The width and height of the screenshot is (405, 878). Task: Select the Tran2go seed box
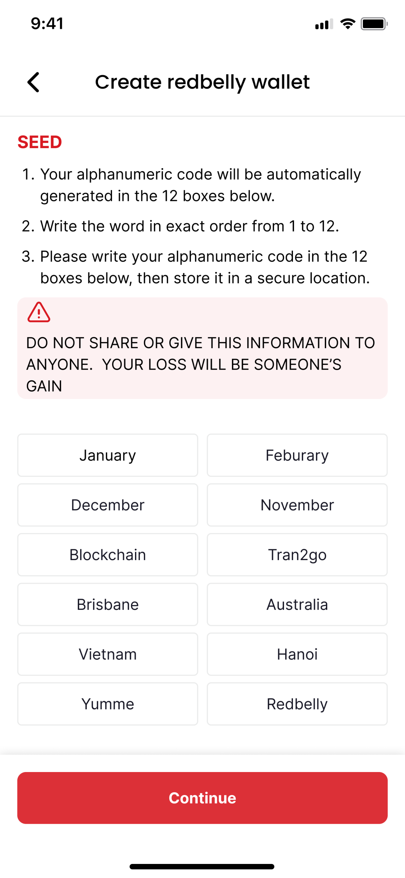tap(297, 555)
